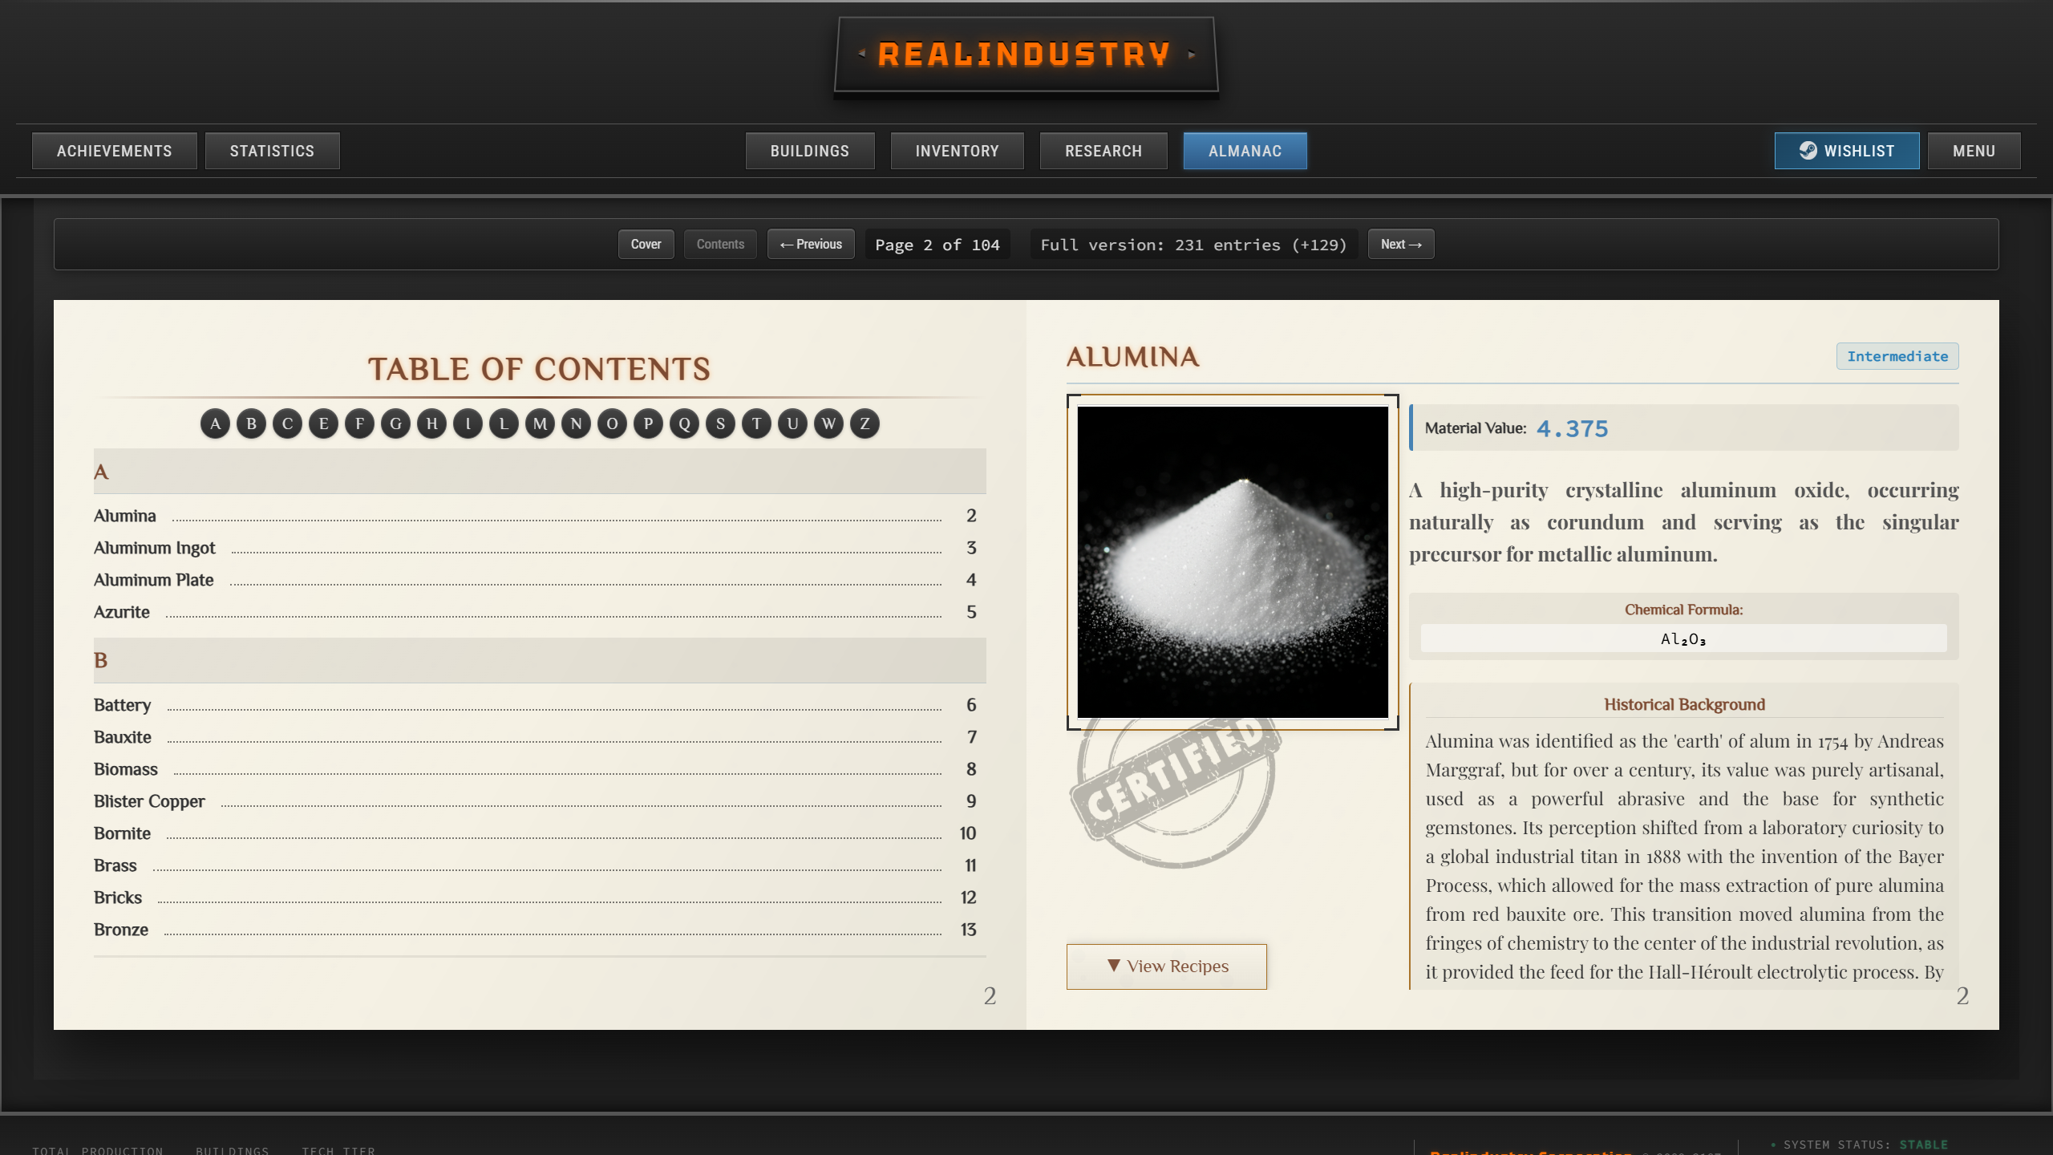Click the Next arrow to turn the page

click(x=1400, y=244)
